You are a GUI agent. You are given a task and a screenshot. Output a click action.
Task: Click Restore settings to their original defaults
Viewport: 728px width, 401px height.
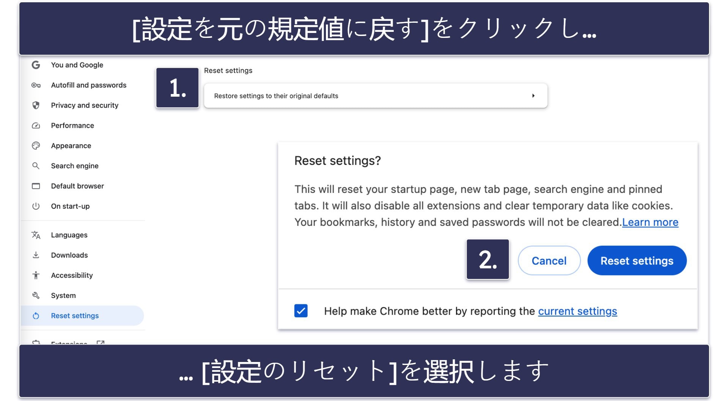[376, 96]
